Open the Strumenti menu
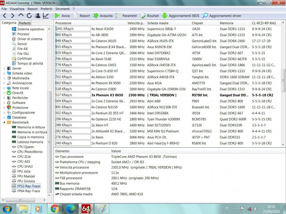 coord(62,9)
